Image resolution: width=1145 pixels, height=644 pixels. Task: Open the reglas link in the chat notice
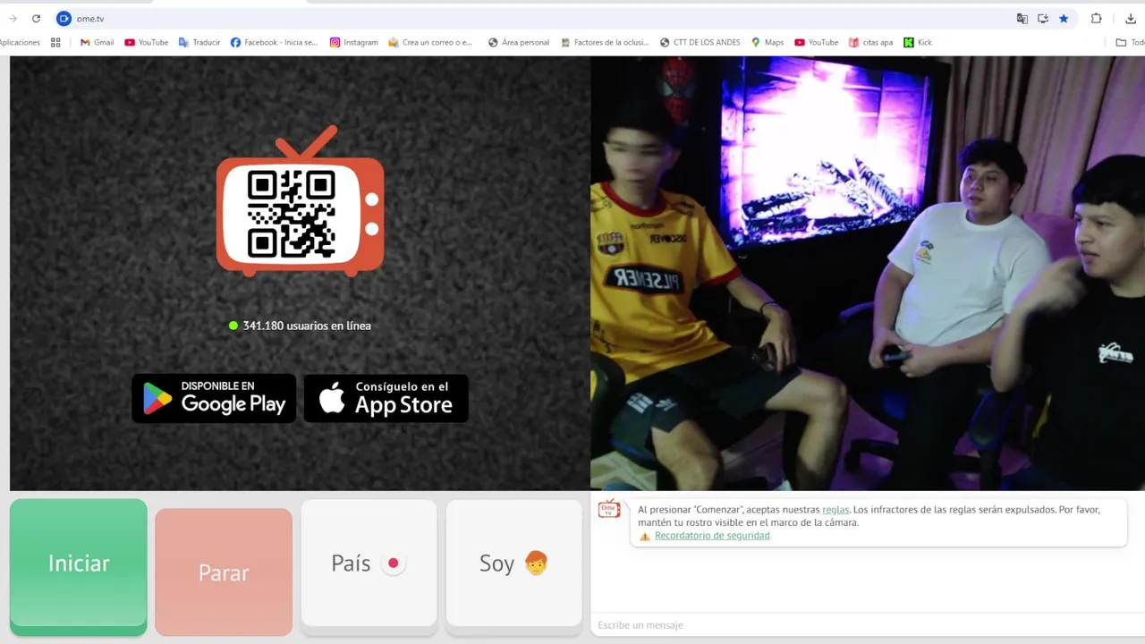(835, 510)
